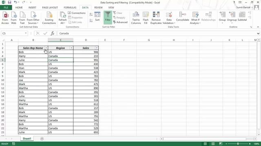
Task: Click the Consolidate icon
Action: point(182,17)
